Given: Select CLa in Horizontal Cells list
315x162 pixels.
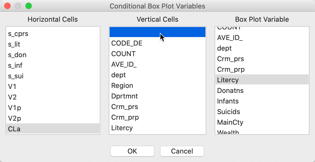Looking at the screenshot, I should [53, 129].
